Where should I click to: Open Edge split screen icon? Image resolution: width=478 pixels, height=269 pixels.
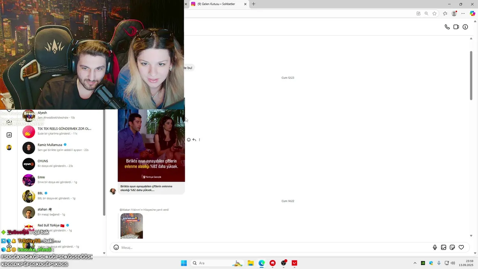tap(418, 13)
